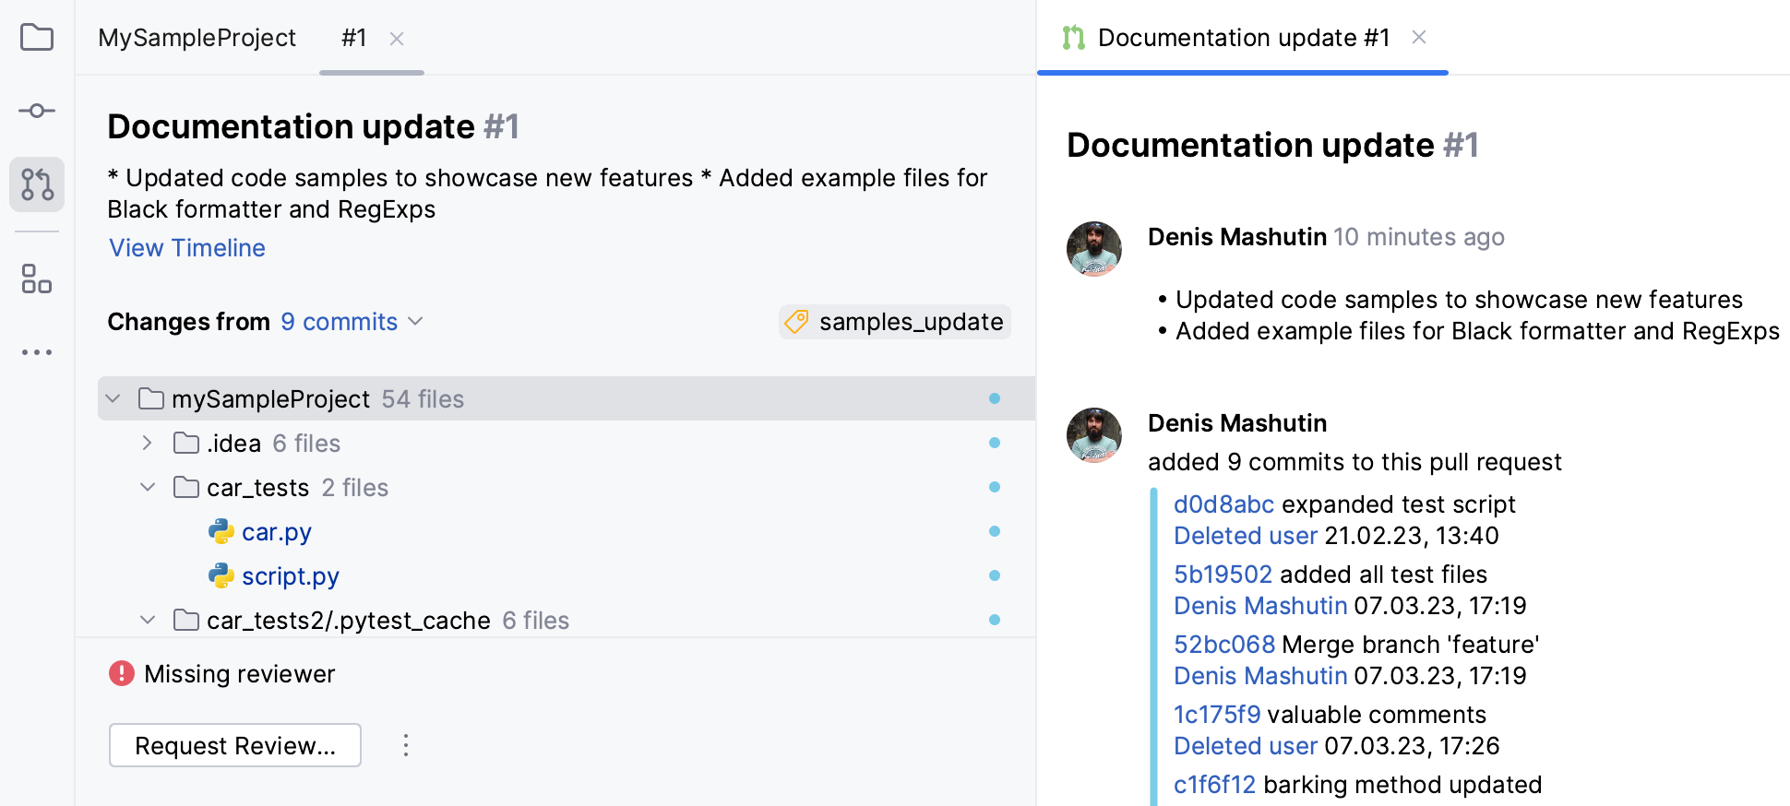This screenshot has height=806, width=1790.
Task: Collapse the mySampleProject root node
Action: click(113, 398)
